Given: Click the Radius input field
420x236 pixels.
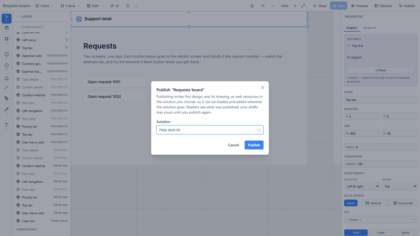Looking at the screenshot, I should (x=381, y=147).
